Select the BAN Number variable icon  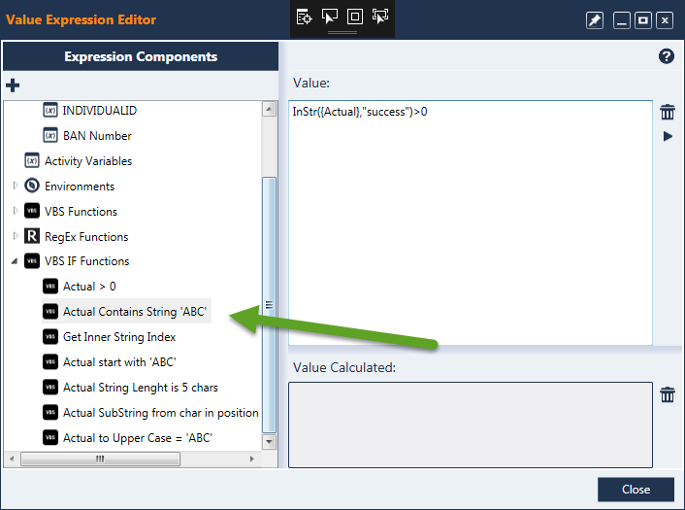50,136
